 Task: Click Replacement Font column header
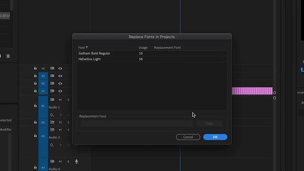click(167, 47)
